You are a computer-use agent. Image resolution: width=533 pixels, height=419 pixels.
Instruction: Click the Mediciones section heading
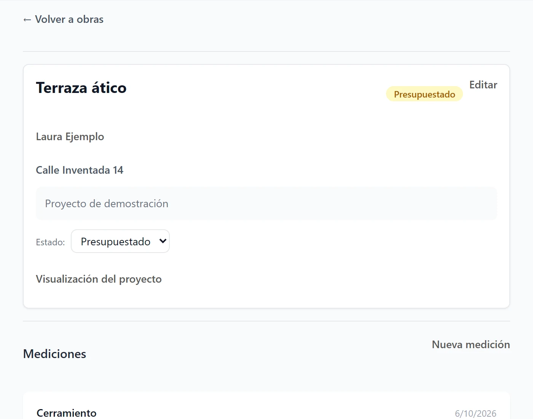tap(55, 354)
